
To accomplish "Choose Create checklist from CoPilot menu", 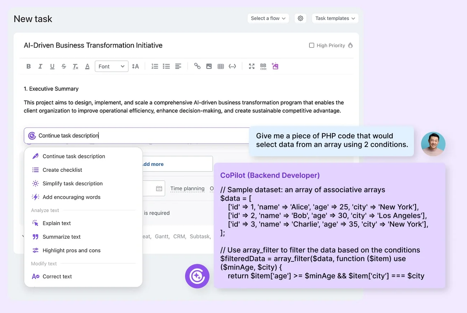I will point(62,170).
